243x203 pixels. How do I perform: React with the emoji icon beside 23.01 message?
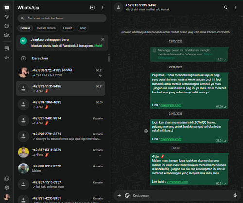point(146,131)
